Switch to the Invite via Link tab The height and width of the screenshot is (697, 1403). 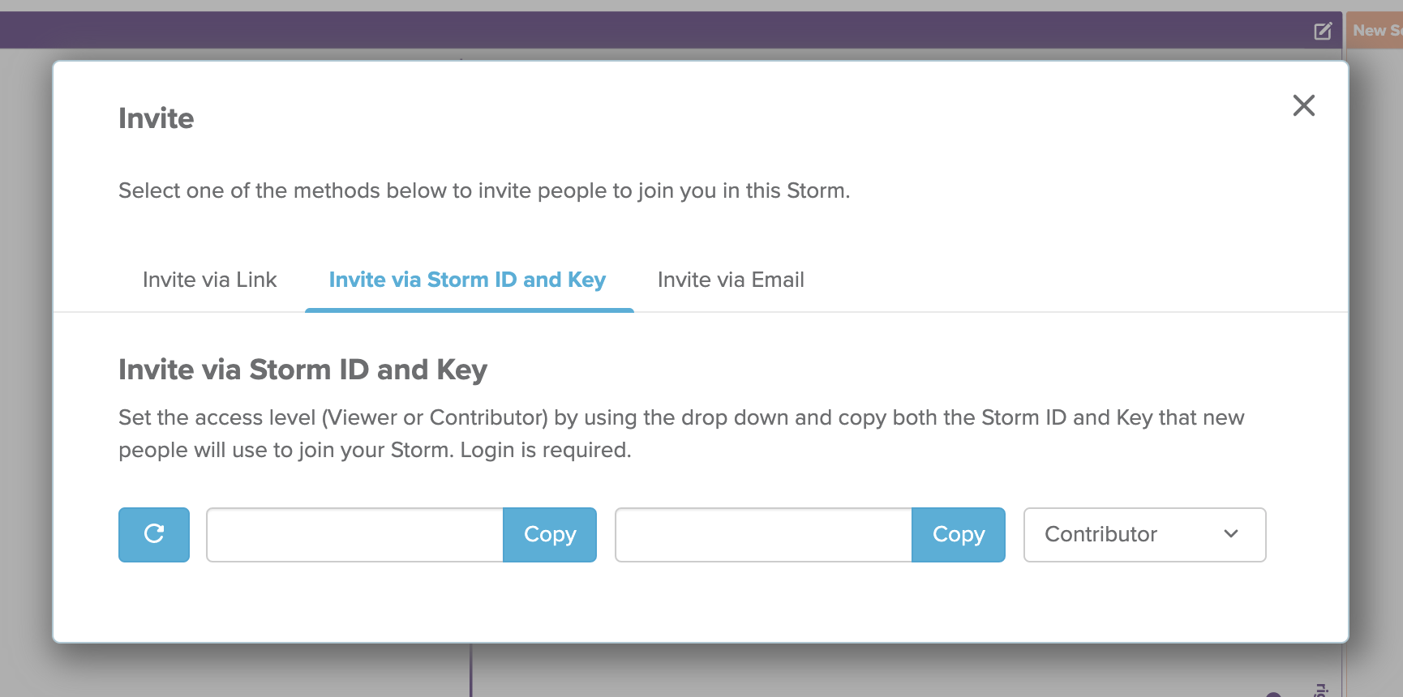[209, 280]
